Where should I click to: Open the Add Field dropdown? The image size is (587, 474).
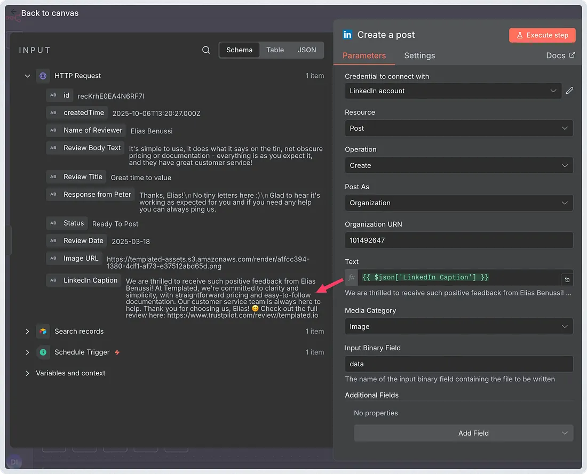tap(463, 433)
